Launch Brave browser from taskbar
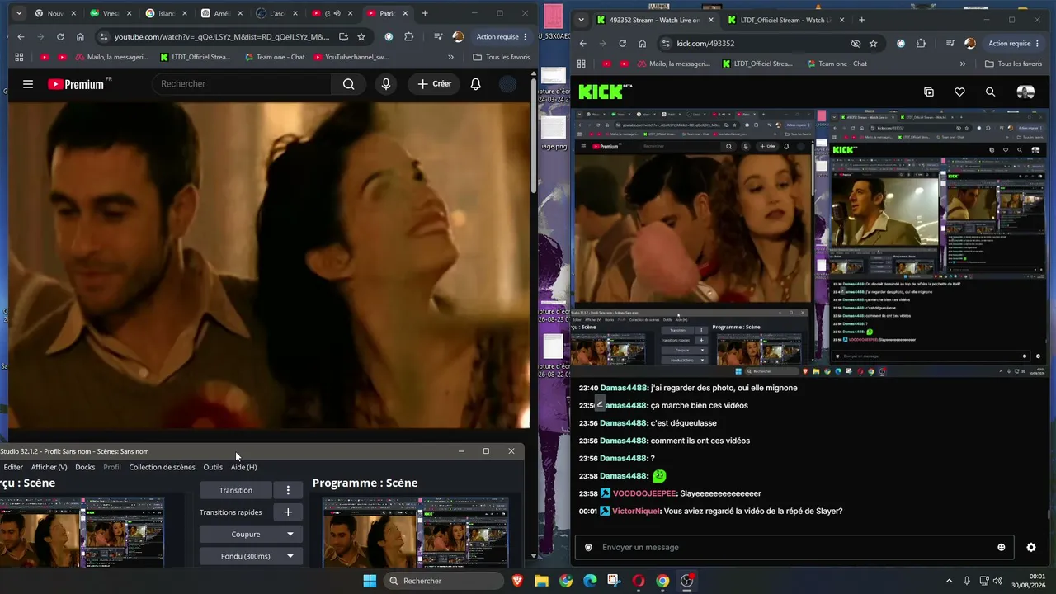This screenshot has height=594, width=1056. pos(517,581)
